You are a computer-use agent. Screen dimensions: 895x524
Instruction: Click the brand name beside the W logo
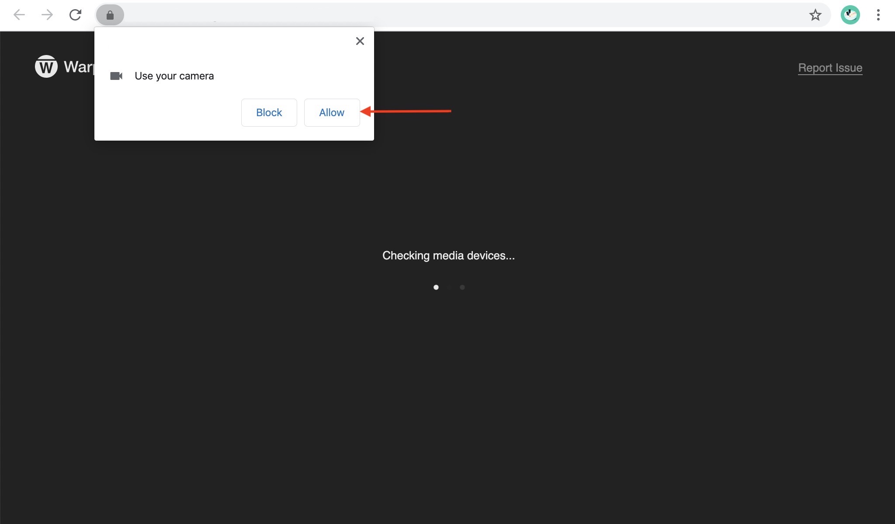coord(79,67)
